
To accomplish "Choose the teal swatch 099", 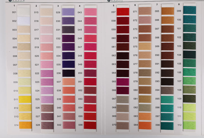I will point(189,10).
